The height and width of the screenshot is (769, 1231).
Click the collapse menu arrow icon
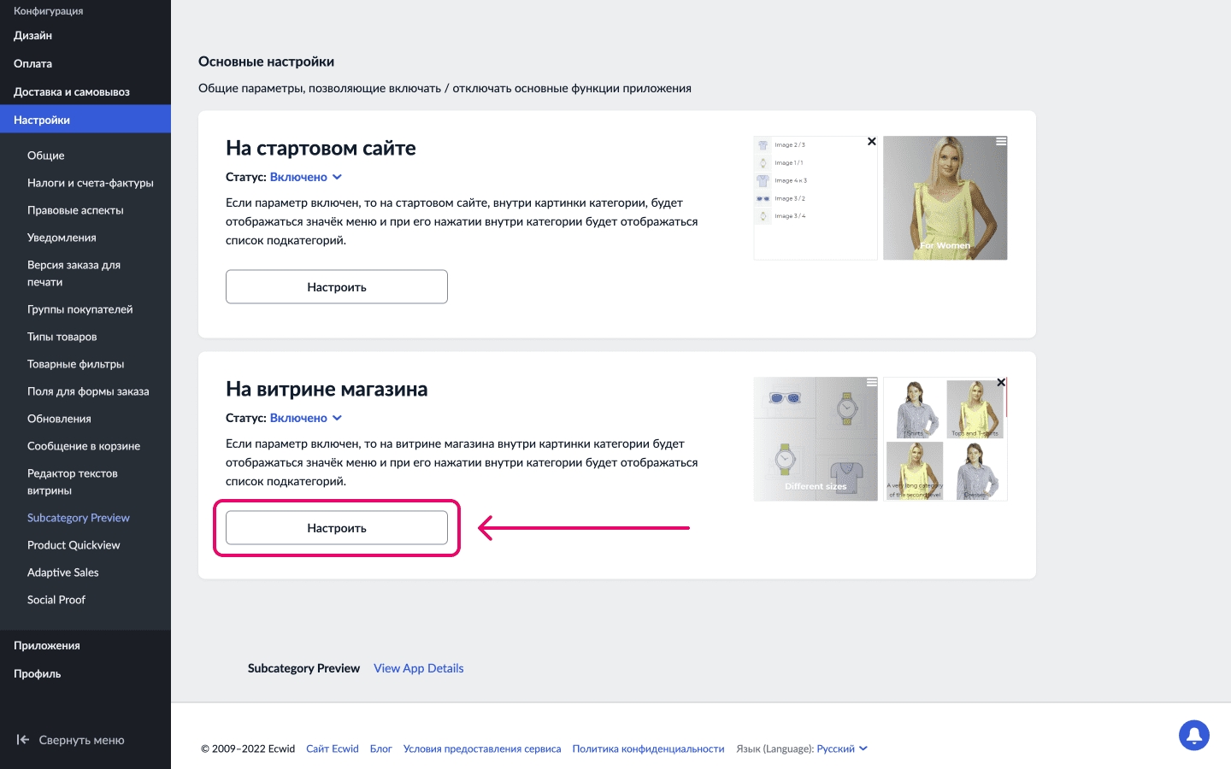click(x=23, y=740)
